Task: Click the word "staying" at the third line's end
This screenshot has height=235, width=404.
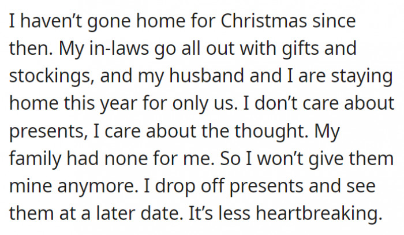Action: click(x=361, y=77)
